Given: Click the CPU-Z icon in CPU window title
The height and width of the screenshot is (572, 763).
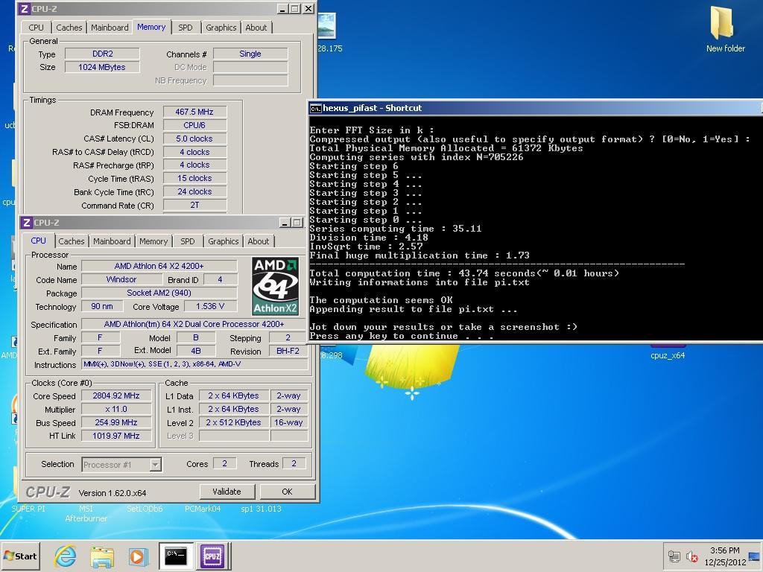Looking at the screenshot, I should pyautogui.click(x=27, y=223).
